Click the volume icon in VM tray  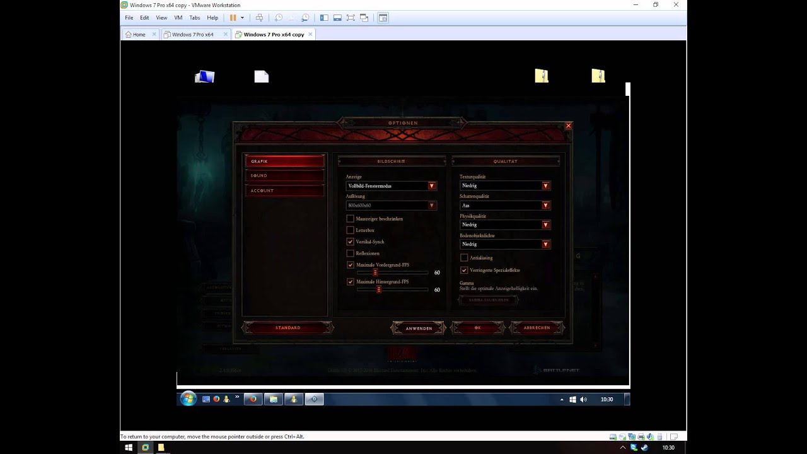point(583,399)
